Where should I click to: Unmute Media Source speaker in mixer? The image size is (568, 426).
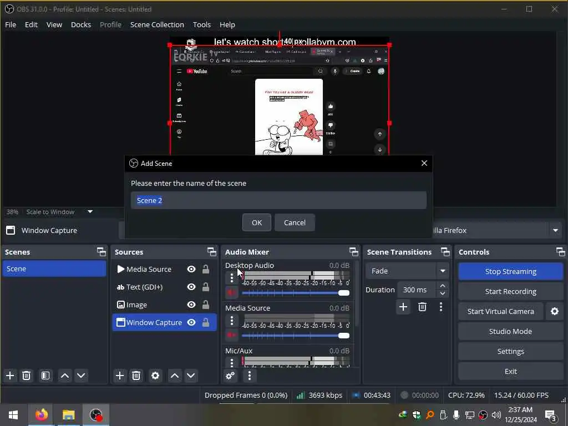[231, 335]
